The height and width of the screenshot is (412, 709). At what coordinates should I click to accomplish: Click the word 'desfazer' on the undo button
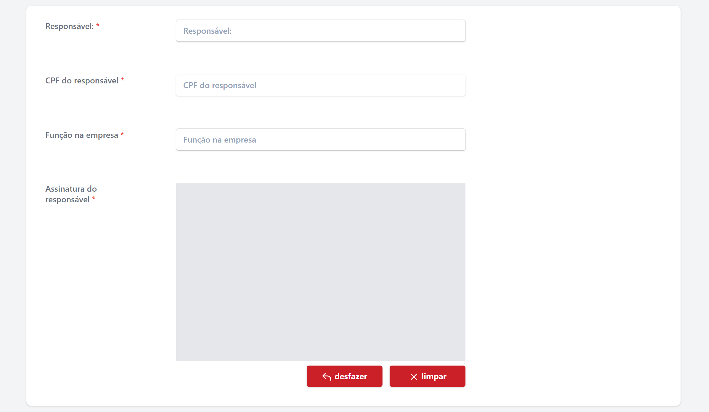(351, 376)
